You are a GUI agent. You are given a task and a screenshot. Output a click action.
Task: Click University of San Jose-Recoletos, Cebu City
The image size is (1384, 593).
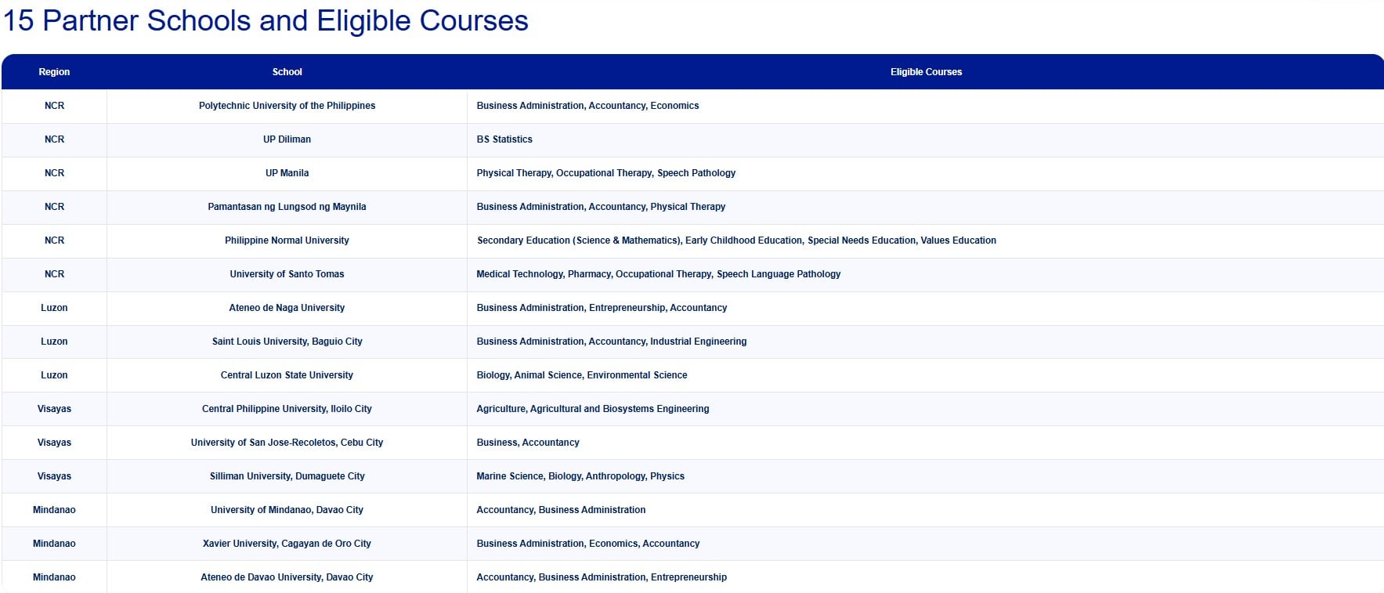point(287,443)
